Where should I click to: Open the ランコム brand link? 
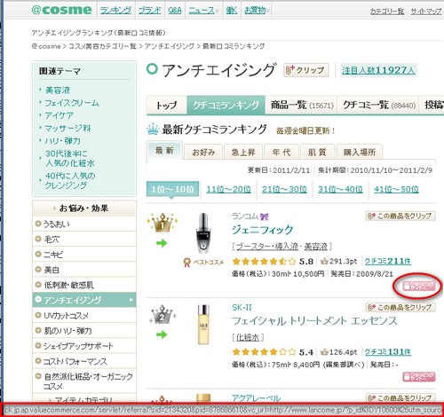tap(245, 216)
